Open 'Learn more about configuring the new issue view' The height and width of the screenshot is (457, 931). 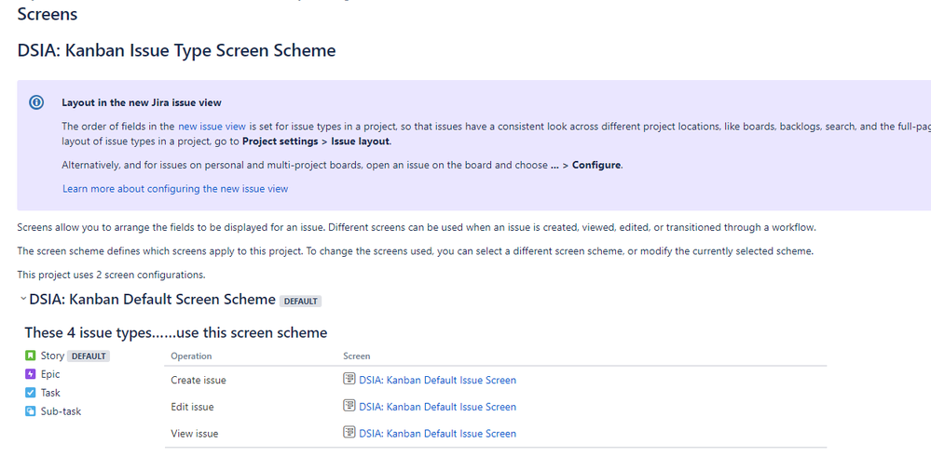[x=175, y=189]
